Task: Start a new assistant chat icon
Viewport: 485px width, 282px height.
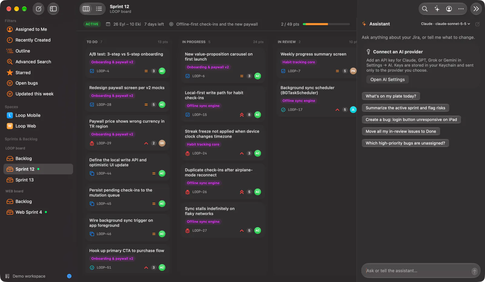Action: click(477, 24)
